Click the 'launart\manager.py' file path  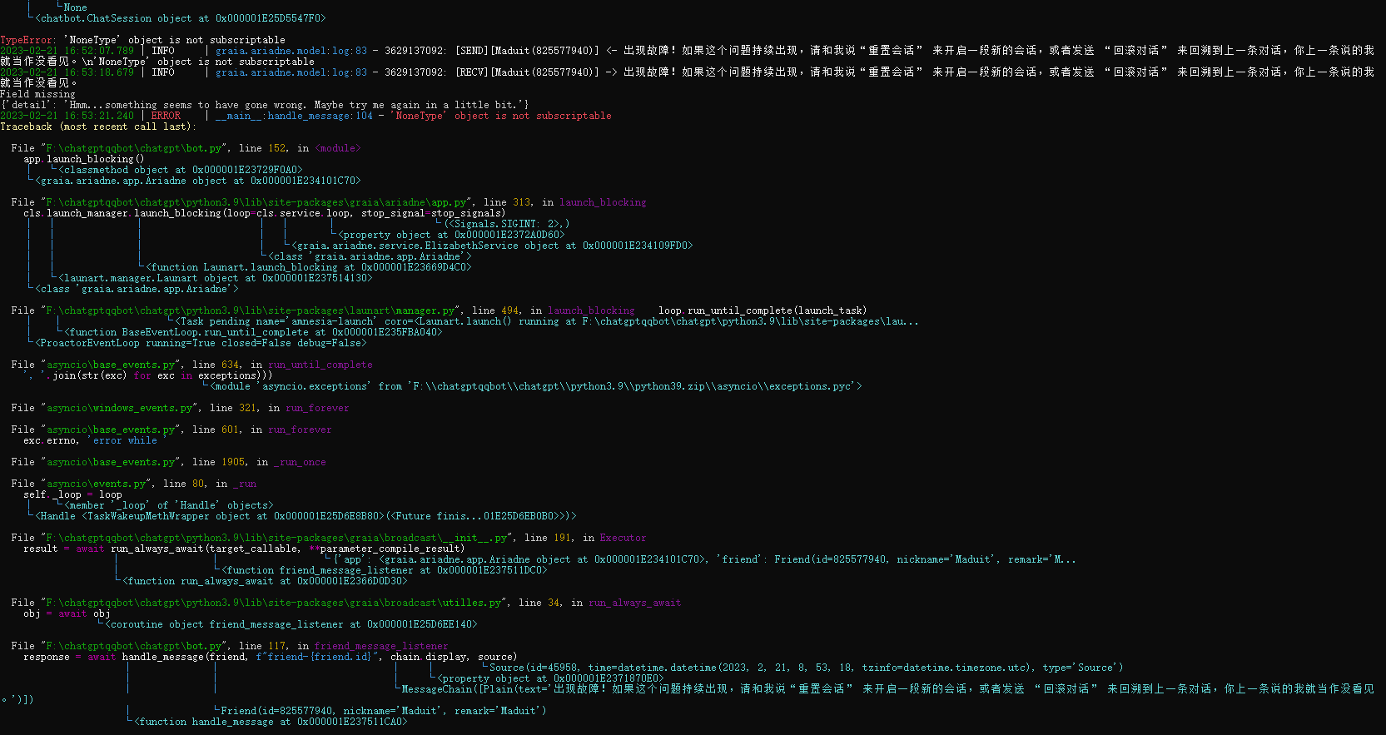click(251, 310)
